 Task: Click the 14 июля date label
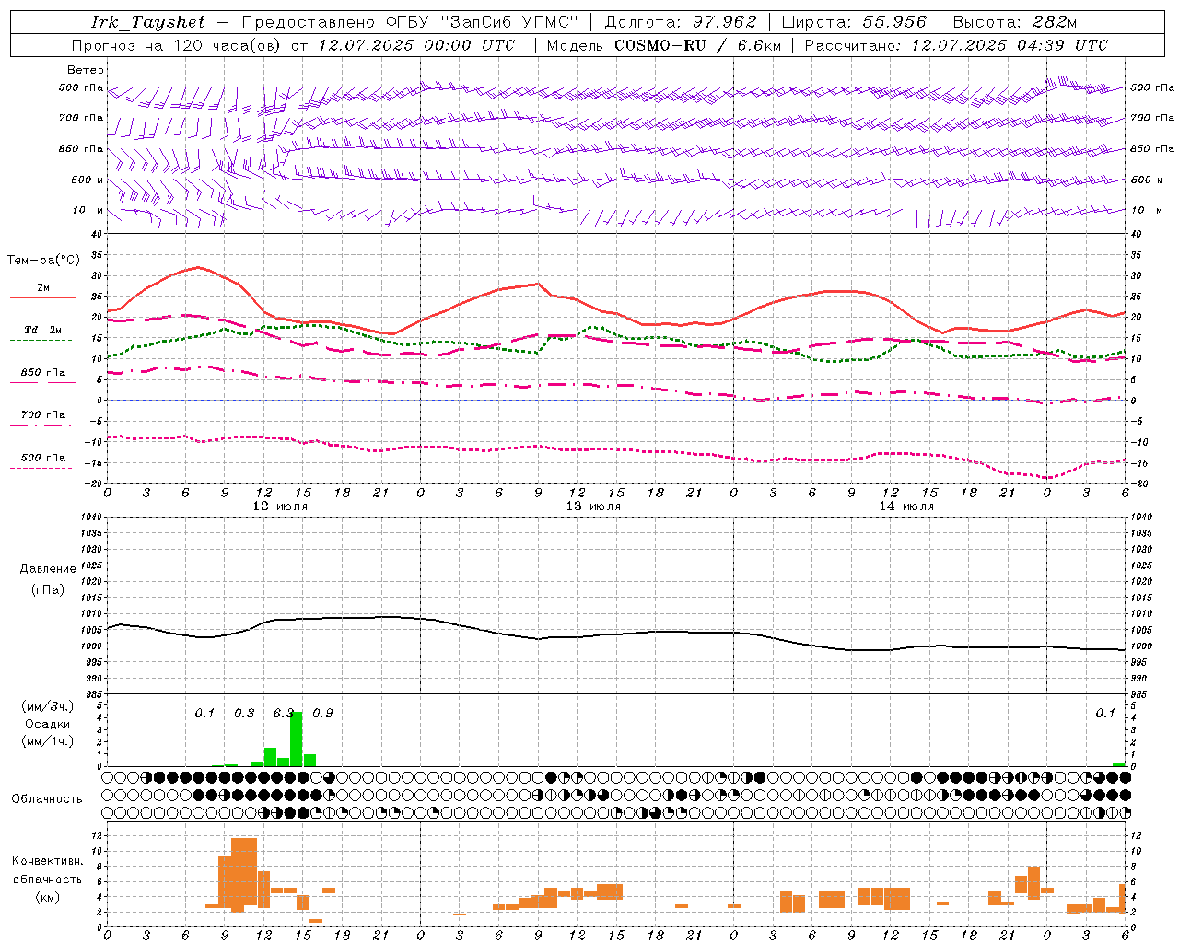[x=906, y=506]
